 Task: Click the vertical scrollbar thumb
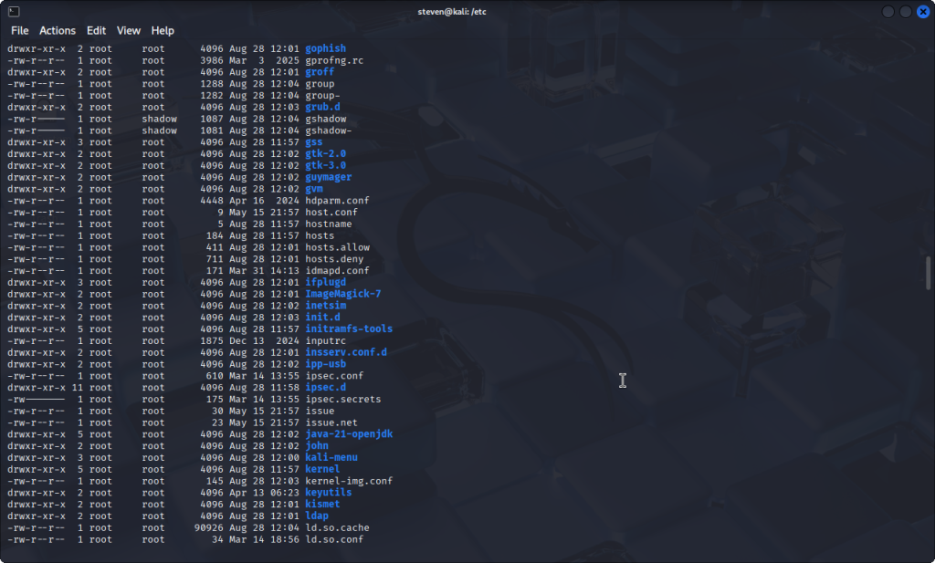929,273
